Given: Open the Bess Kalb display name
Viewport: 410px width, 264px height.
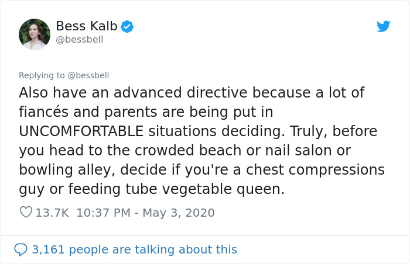Looking at the screenshot, I should pyautogui.click(x=86, y=26).
